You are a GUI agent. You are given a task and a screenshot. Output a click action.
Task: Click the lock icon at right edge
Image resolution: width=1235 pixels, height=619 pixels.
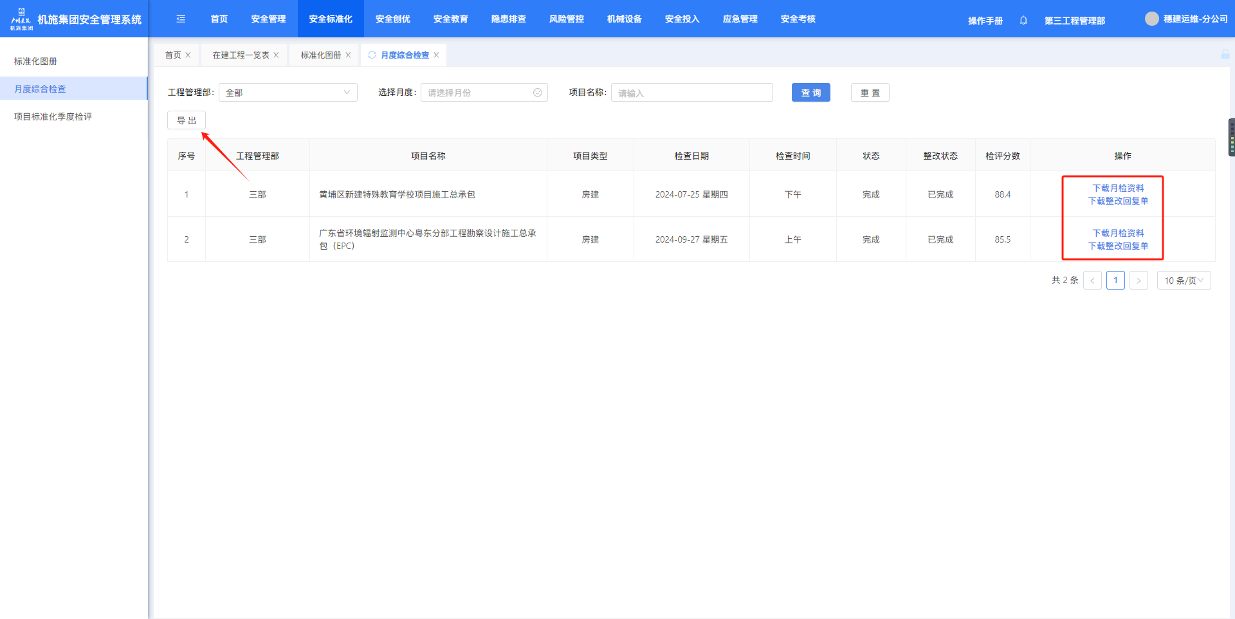(1225, 55)
